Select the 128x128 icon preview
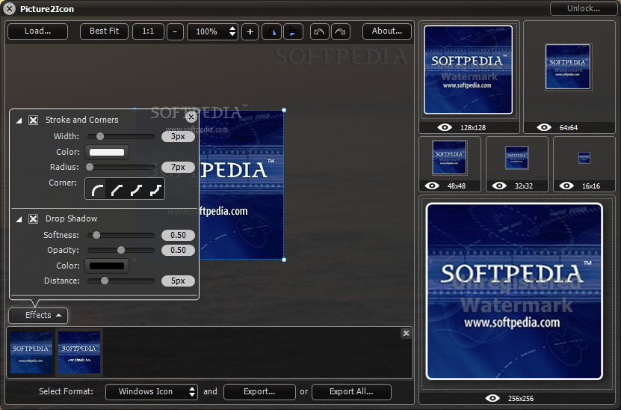The width and height of the screenshot is (621, 410). click(468, 70)
